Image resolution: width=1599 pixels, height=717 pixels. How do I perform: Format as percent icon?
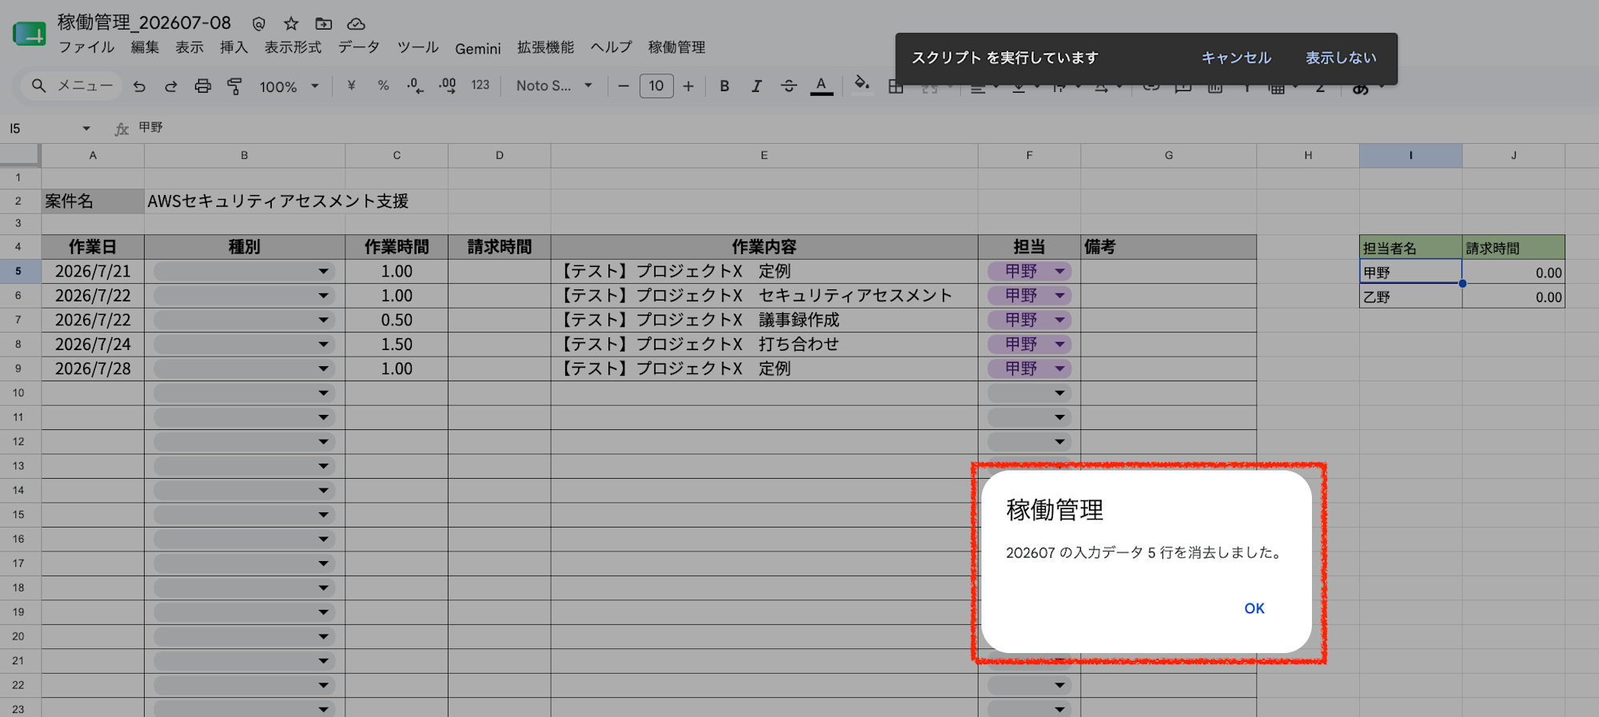pyautogui.click(x=383, y=86)
